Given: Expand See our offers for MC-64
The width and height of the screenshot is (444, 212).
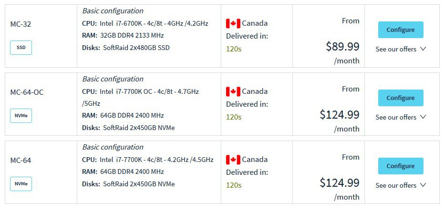Looking at the screenshot, I should click(401, 185).
